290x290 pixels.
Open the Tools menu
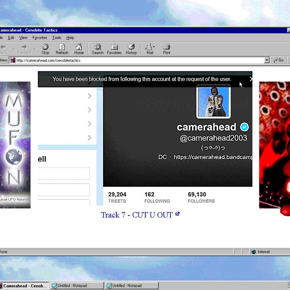(57, 38)
